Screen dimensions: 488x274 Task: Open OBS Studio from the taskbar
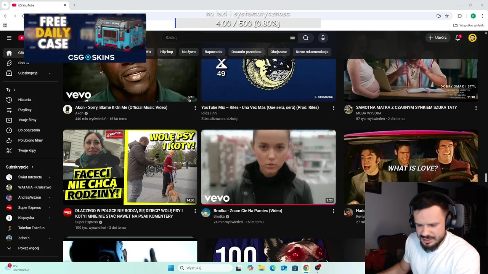coord(317,268)
